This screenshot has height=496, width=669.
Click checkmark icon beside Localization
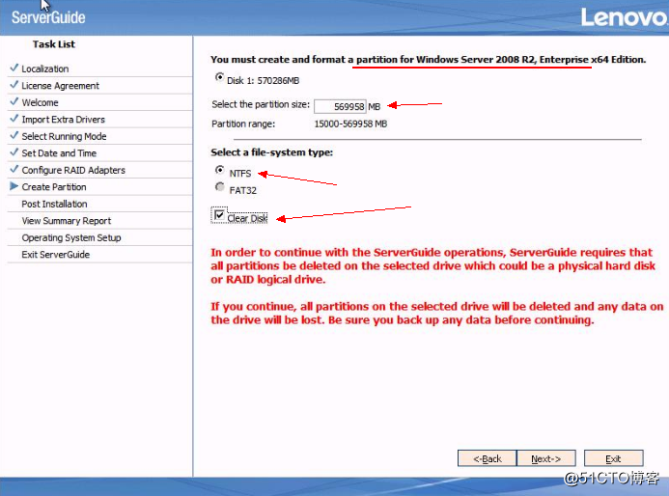coord(14,68)
